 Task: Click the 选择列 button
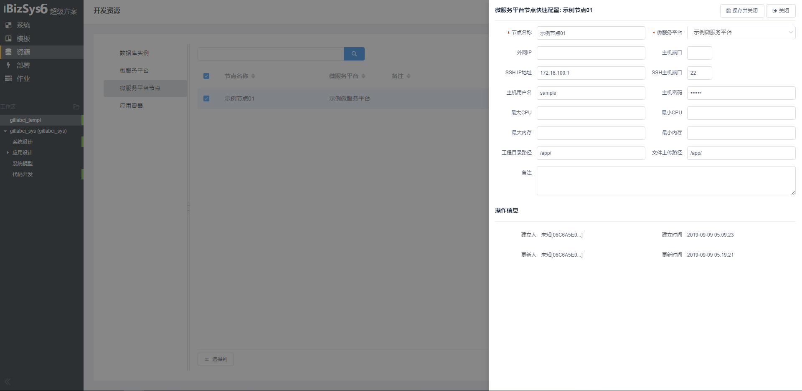coord(216,359)
